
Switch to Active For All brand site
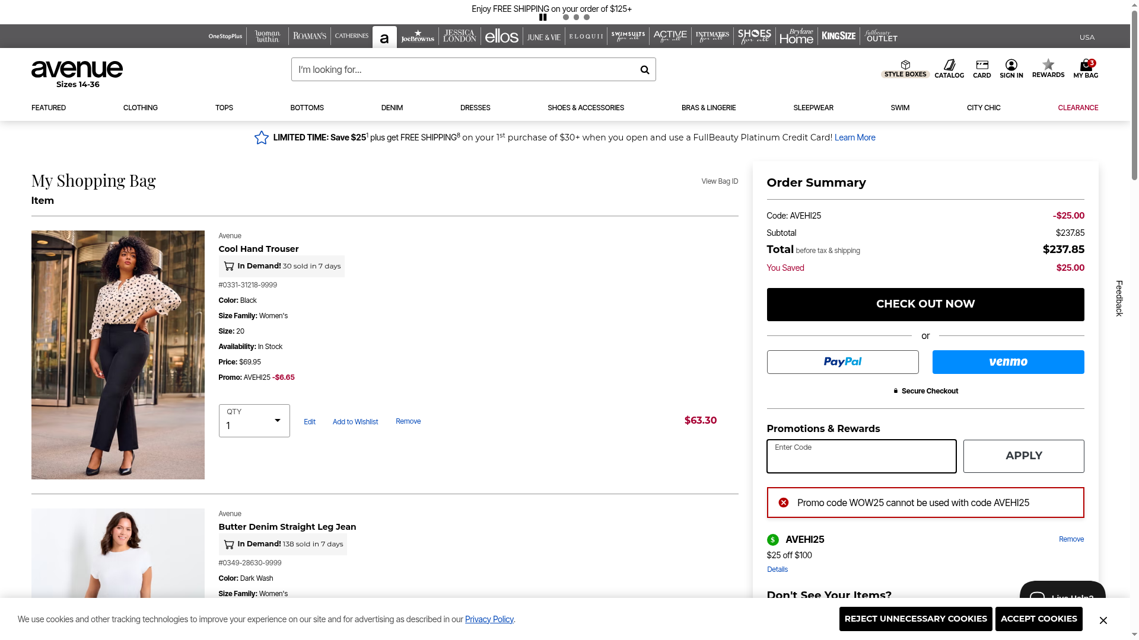click(670, 36)
